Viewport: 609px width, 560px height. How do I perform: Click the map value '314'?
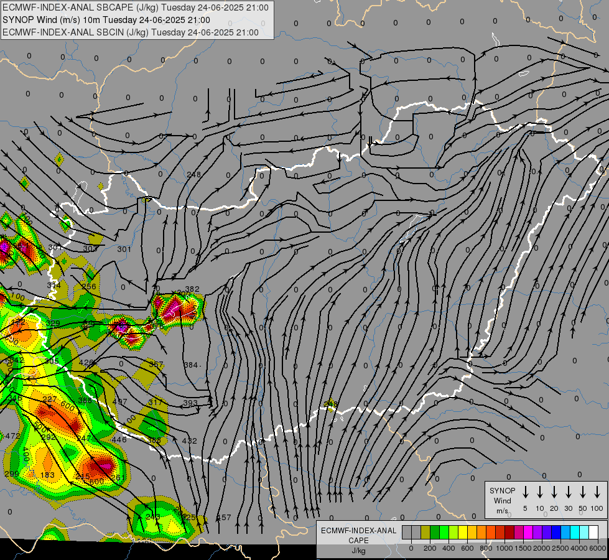pos(54,285)
